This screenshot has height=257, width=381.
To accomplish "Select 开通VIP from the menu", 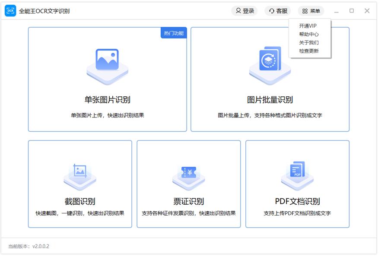I will (x=308, y=26).
